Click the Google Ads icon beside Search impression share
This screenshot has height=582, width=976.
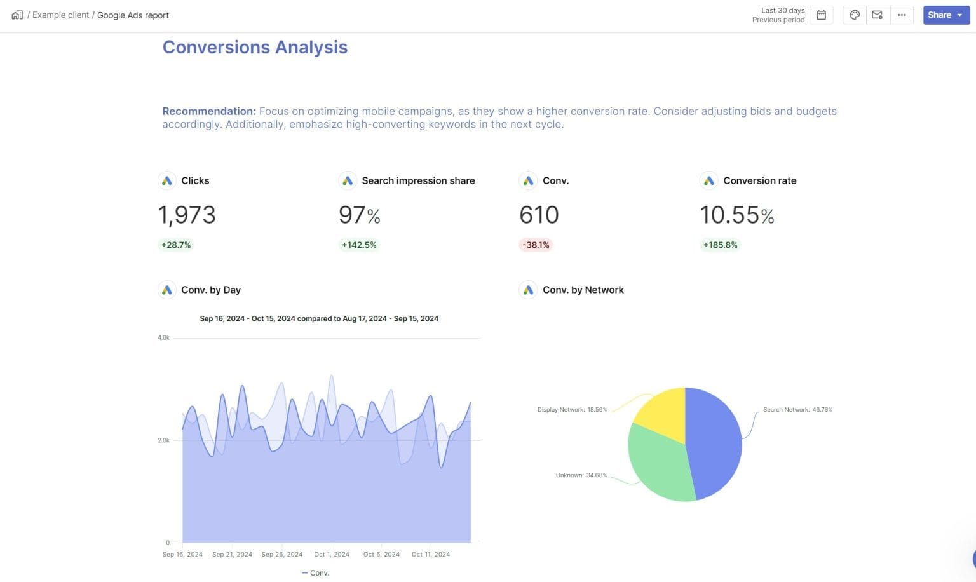click(x=348, y=180)
